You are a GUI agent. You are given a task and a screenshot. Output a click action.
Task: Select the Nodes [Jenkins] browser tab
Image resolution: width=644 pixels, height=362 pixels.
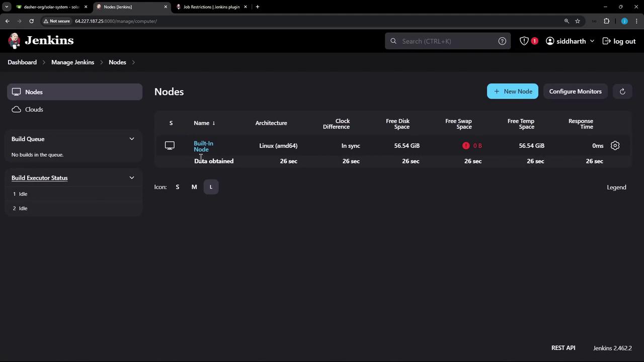132,7
